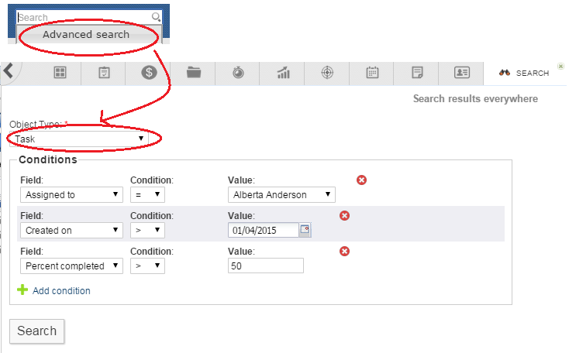
Task: Open the calendar date picker icon
Action: point(305,230)
